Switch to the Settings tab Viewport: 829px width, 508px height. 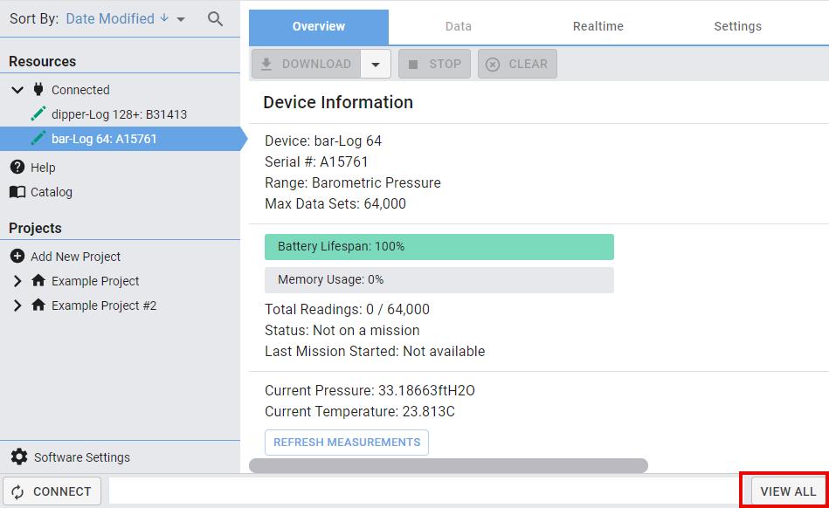tap(737, 26)
